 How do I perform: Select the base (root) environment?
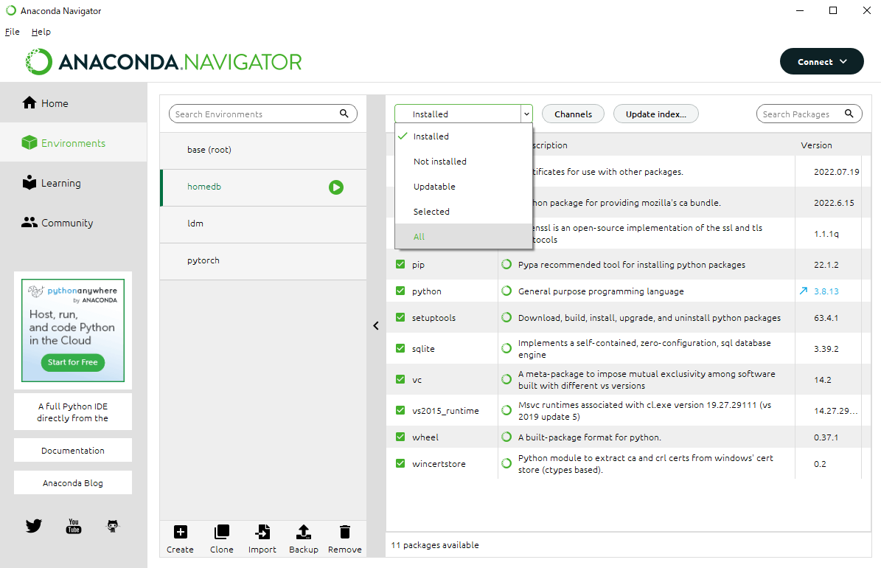pos(263,150)
